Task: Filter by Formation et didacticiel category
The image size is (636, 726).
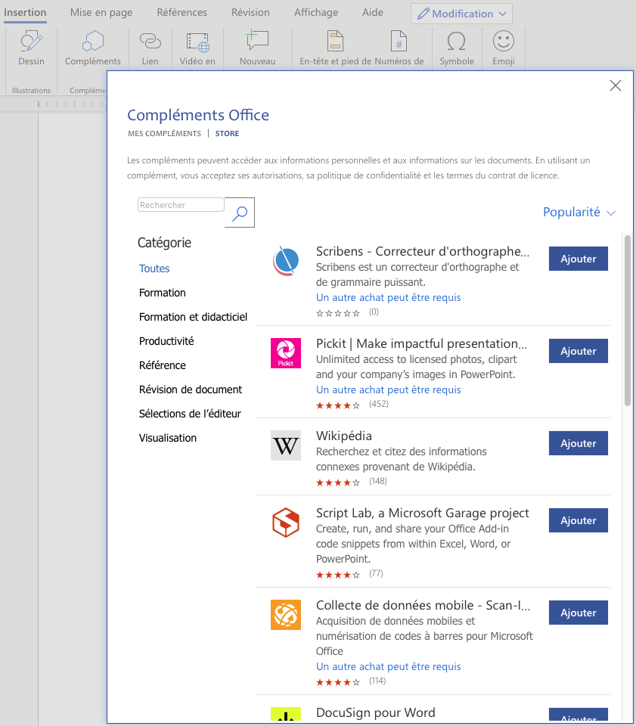Action: (193, 317)
